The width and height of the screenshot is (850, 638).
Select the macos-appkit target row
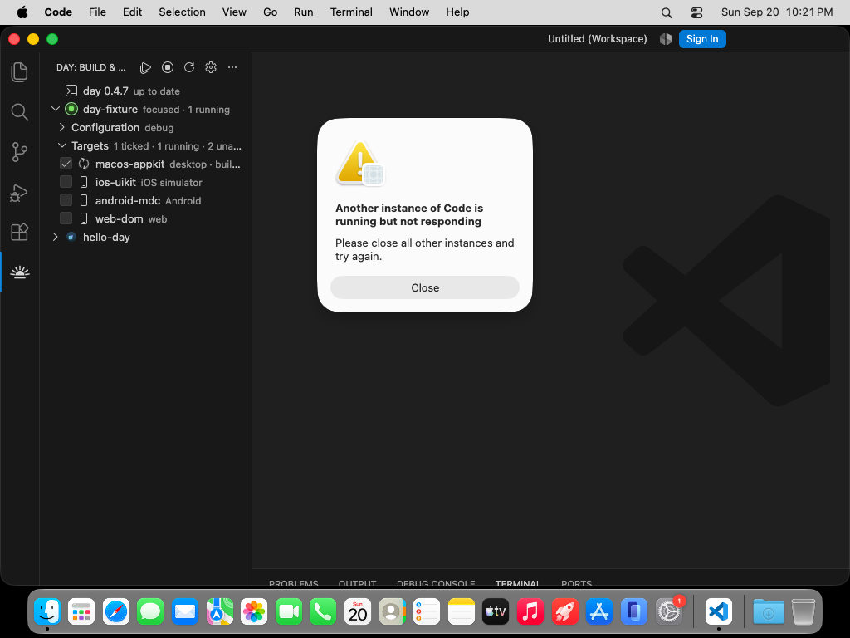146,164
